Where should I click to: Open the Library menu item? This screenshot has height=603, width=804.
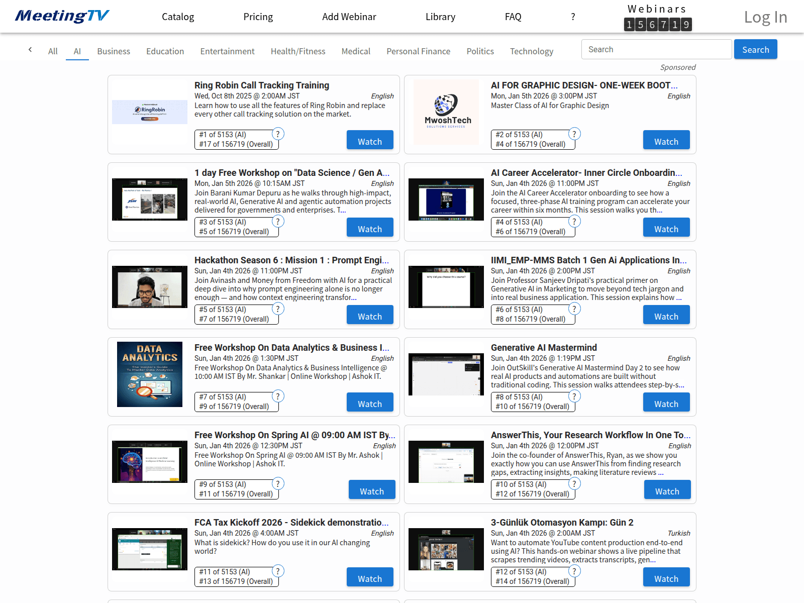[x=441, y=17]
